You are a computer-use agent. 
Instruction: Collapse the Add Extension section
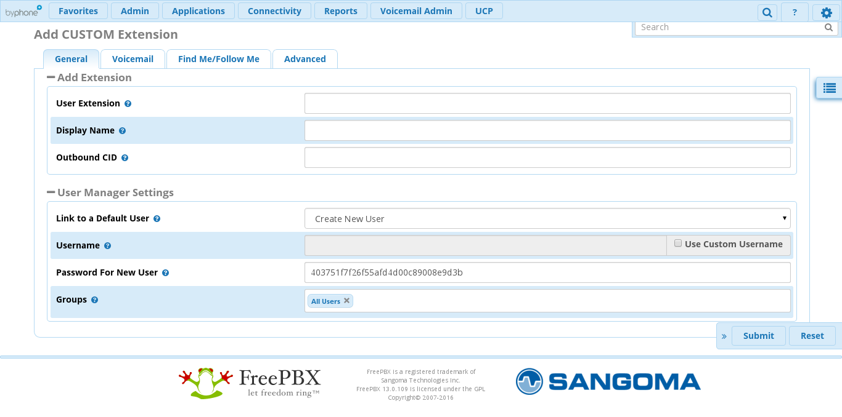click(x=51, y=77)
